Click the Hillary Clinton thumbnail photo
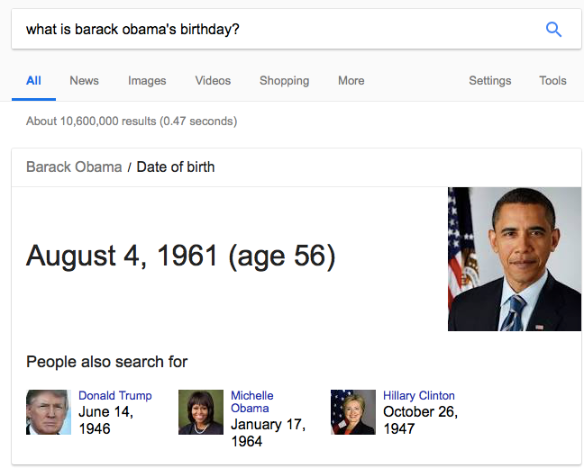Image resolution: width=584 pixels, height=468 pixels. point(353,412)
